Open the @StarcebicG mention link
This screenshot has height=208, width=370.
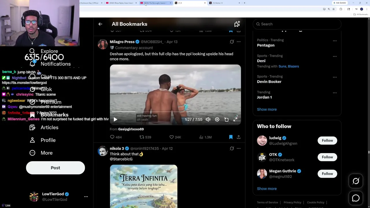pyautogui.click(x=121, y=159)
